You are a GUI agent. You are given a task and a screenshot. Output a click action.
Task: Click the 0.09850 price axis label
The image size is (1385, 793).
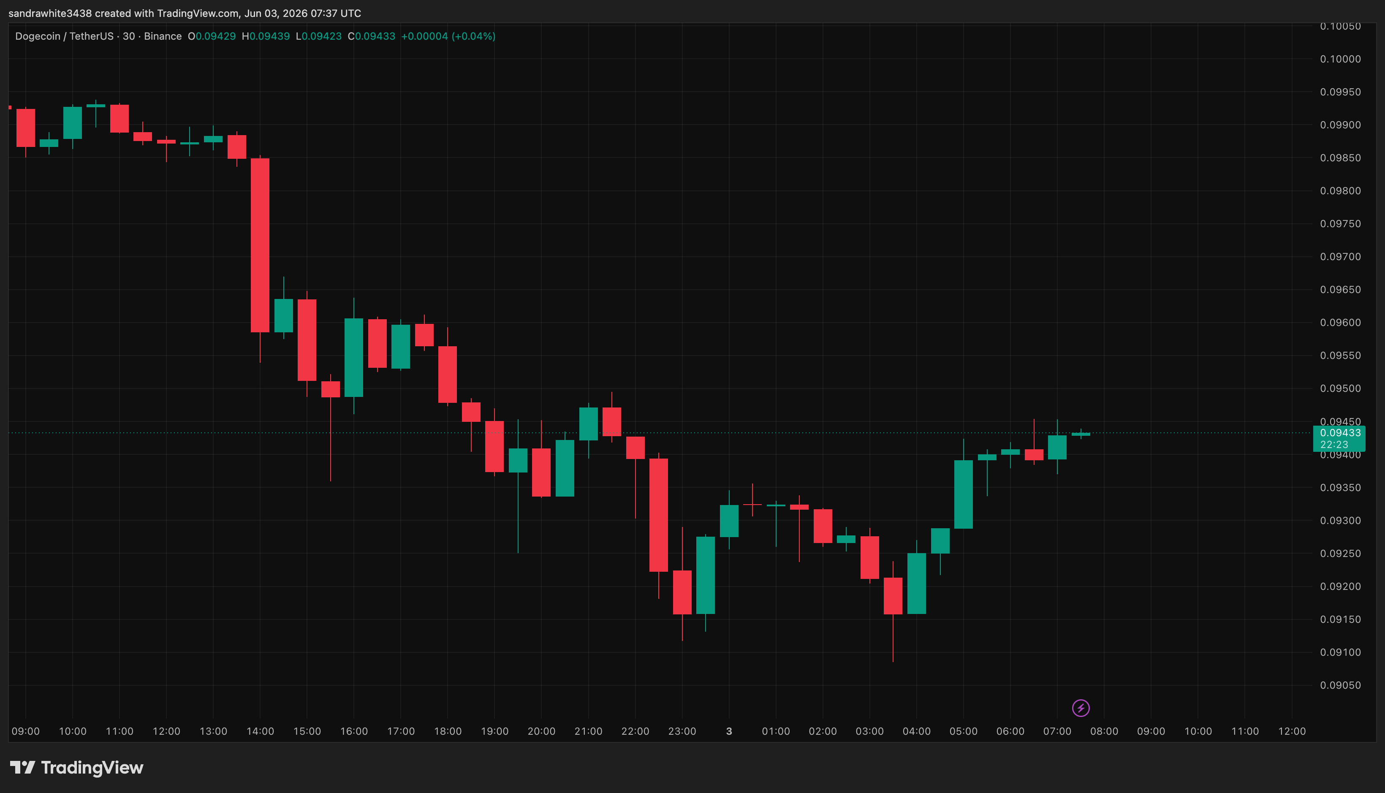pyautogui.click(x=1340, y=158)
